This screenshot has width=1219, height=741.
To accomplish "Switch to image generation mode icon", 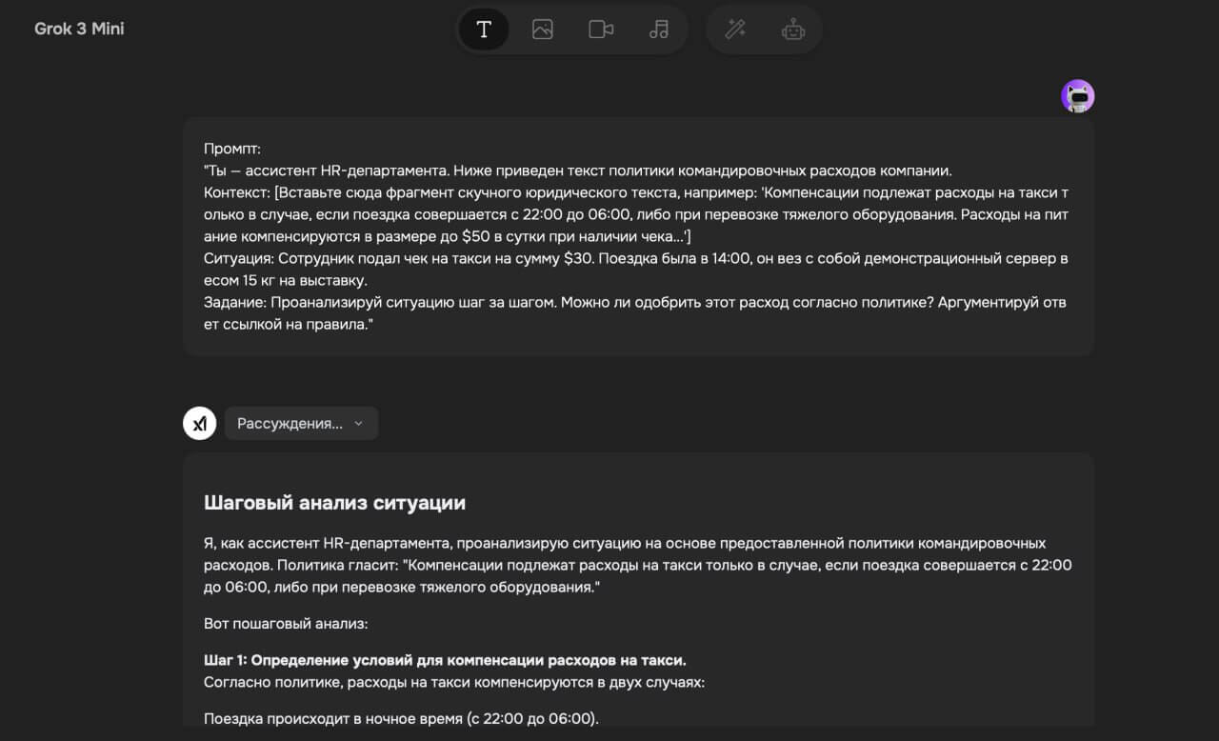I will [543, 30].
